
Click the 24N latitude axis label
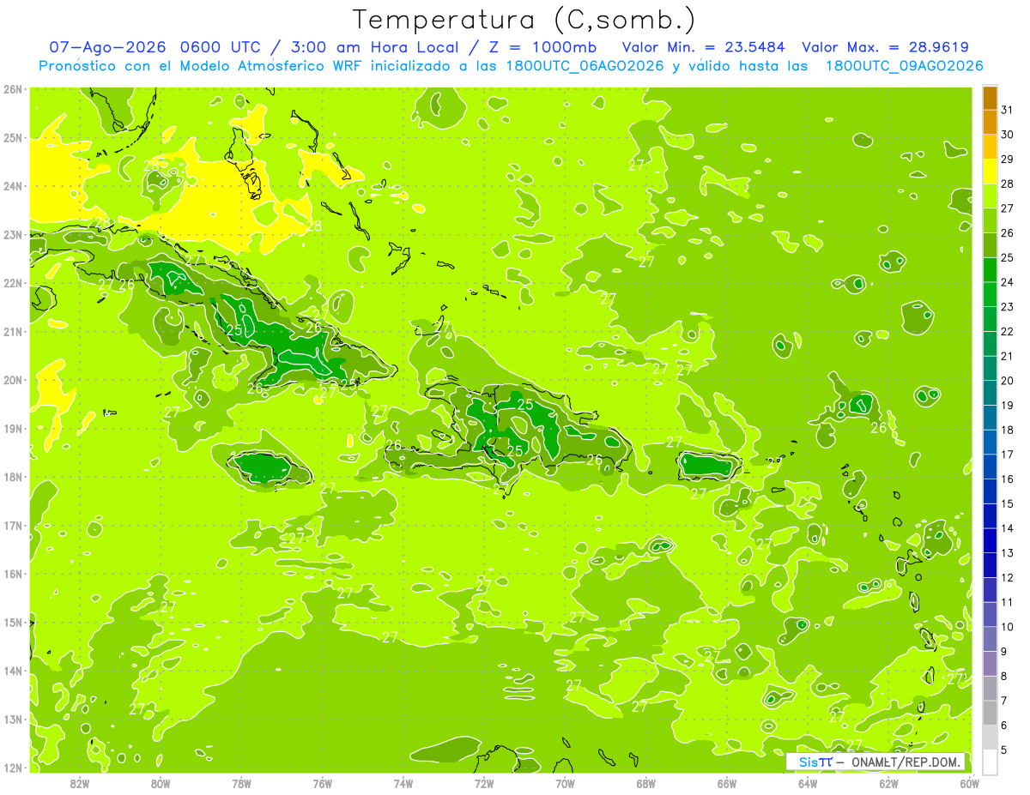pyautogui.click(x=13, y=186)
